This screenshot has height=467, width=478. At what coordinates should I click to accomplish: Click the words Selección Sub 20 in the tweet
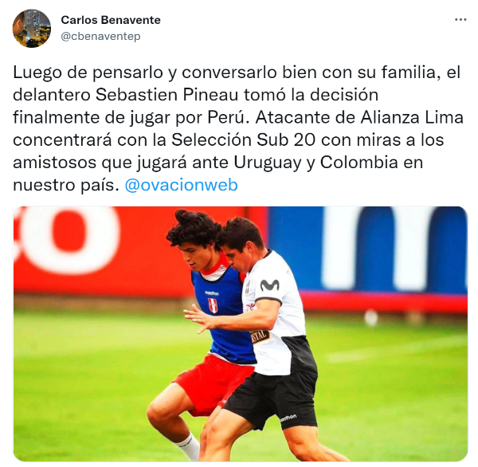pyautogui.click(x=243, y=140)
